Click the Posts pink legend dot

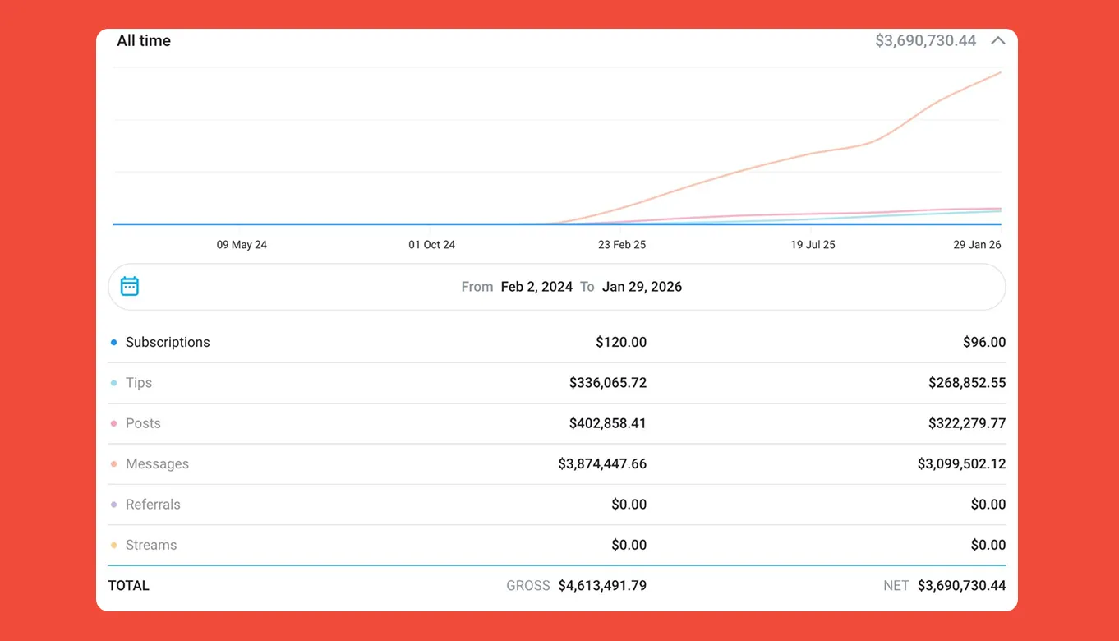tap(114, 423)
